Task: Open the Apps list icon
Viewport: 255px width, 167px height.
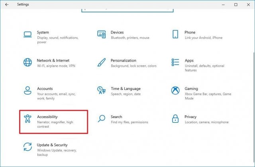Action: [x=175, y=62]
